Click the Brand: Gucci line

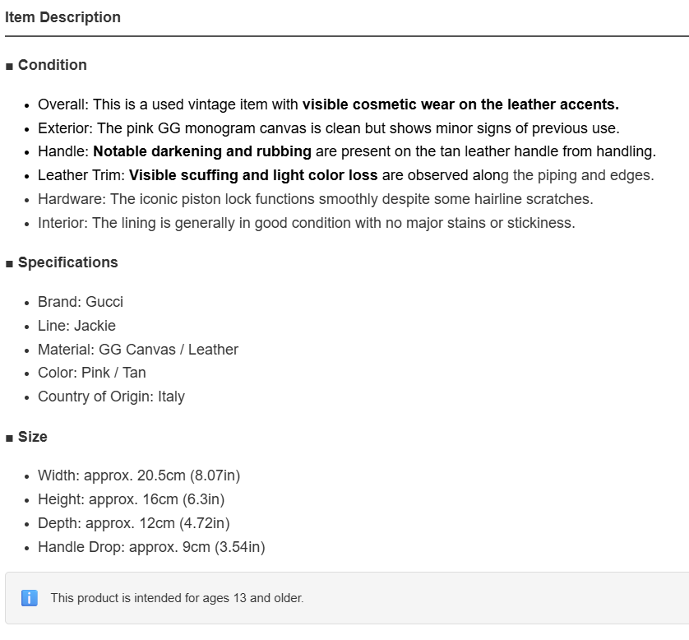[81, 302]
